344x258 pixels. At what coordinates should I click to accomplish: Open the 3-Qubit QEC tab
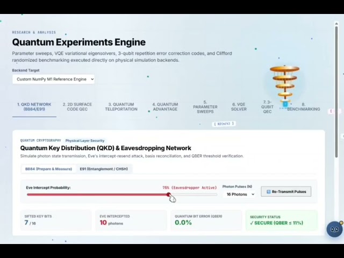(267, 107)
